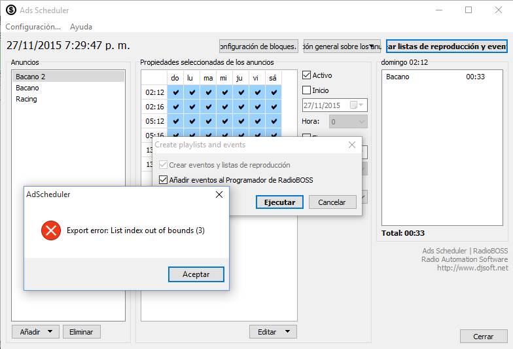Toggle the Activo checkbox

[x=307, y=75]
